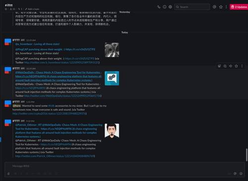Click the Message #ifttt input box
Viewport: 248px width, 181px height.
(124, 166)
